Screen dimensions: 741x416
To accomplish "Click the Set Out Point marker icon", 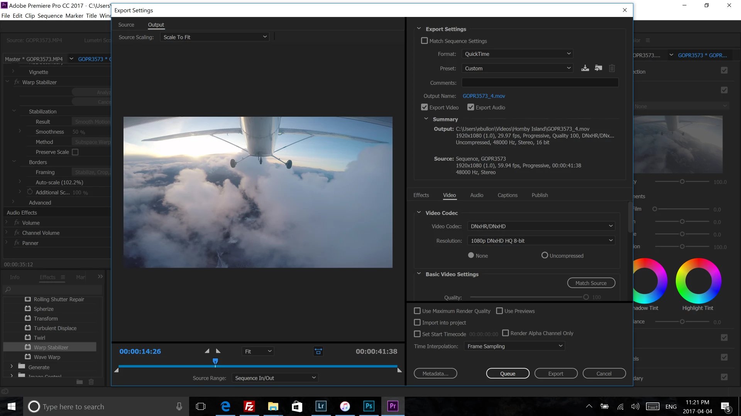I will pyautogui.click(x=218, y=351).
